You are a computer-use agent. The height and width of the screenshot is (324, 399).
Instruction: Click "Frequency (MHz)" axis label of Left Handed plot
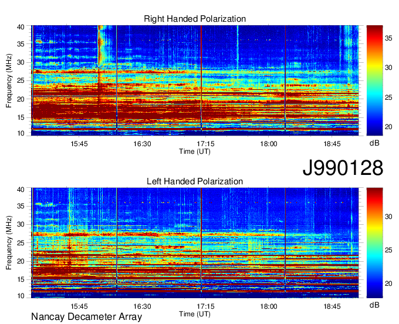point(9,243)
